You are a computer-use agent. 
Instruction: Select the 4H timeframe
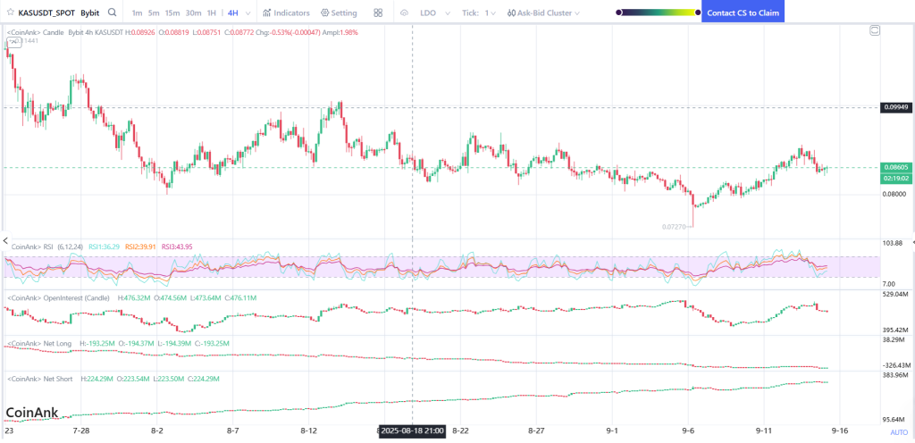[x=233, y=13]
